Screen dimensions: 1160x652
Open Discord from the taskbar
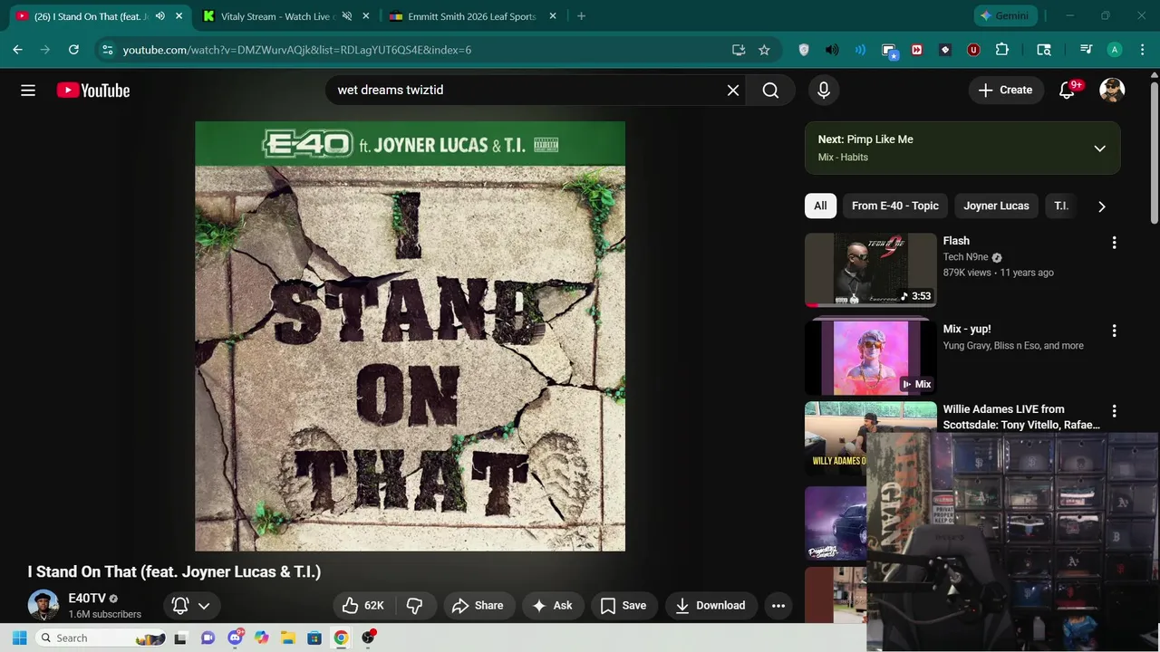[236, 638]
